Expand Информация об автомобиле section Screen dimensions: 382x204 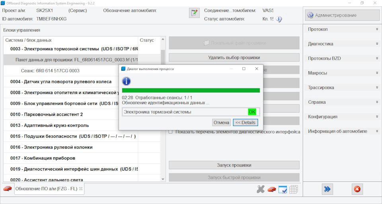click(x=343, y=131)
